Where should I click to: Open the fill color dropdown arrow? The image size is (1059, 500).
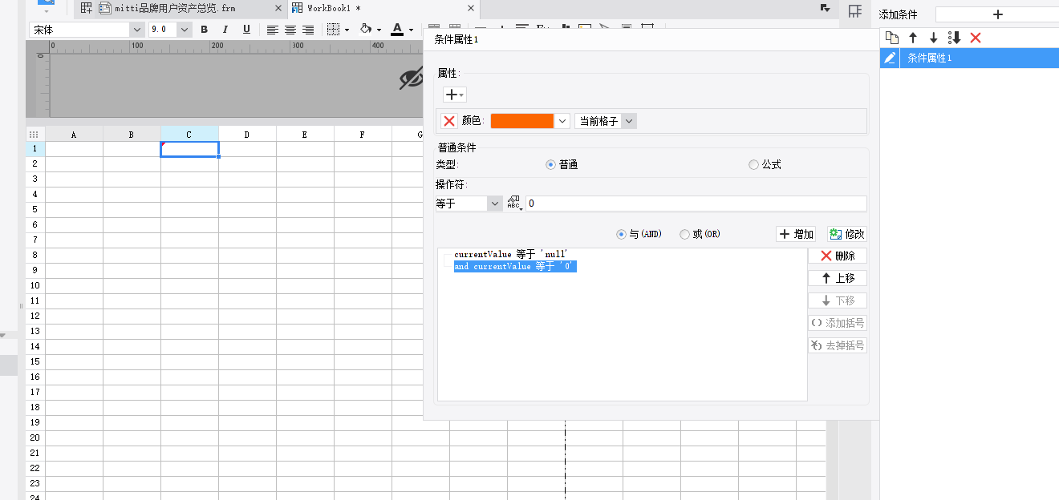(x=379, y=30)
